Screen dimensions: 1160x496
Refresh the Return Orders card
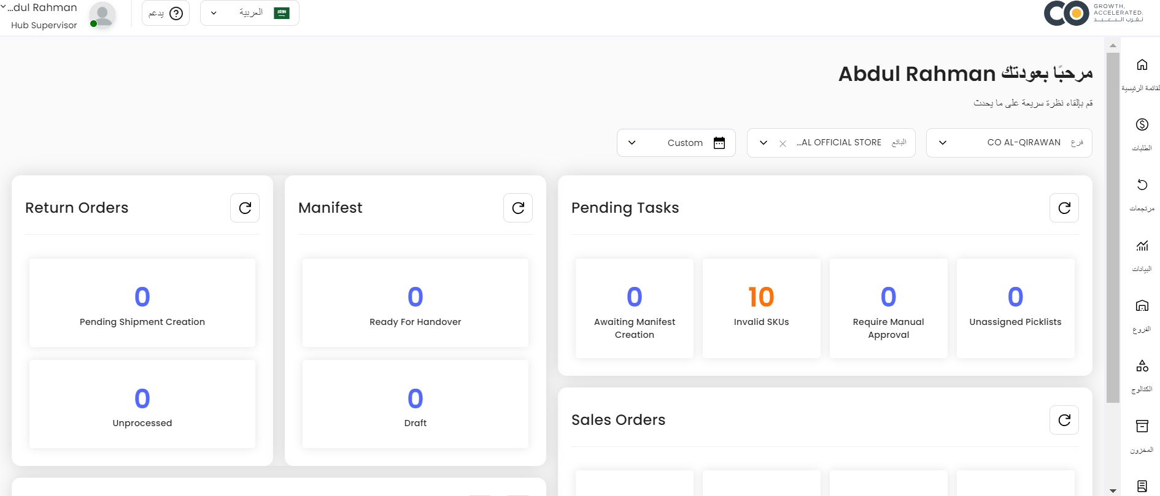pyautogui.click(x=245, y=208)
